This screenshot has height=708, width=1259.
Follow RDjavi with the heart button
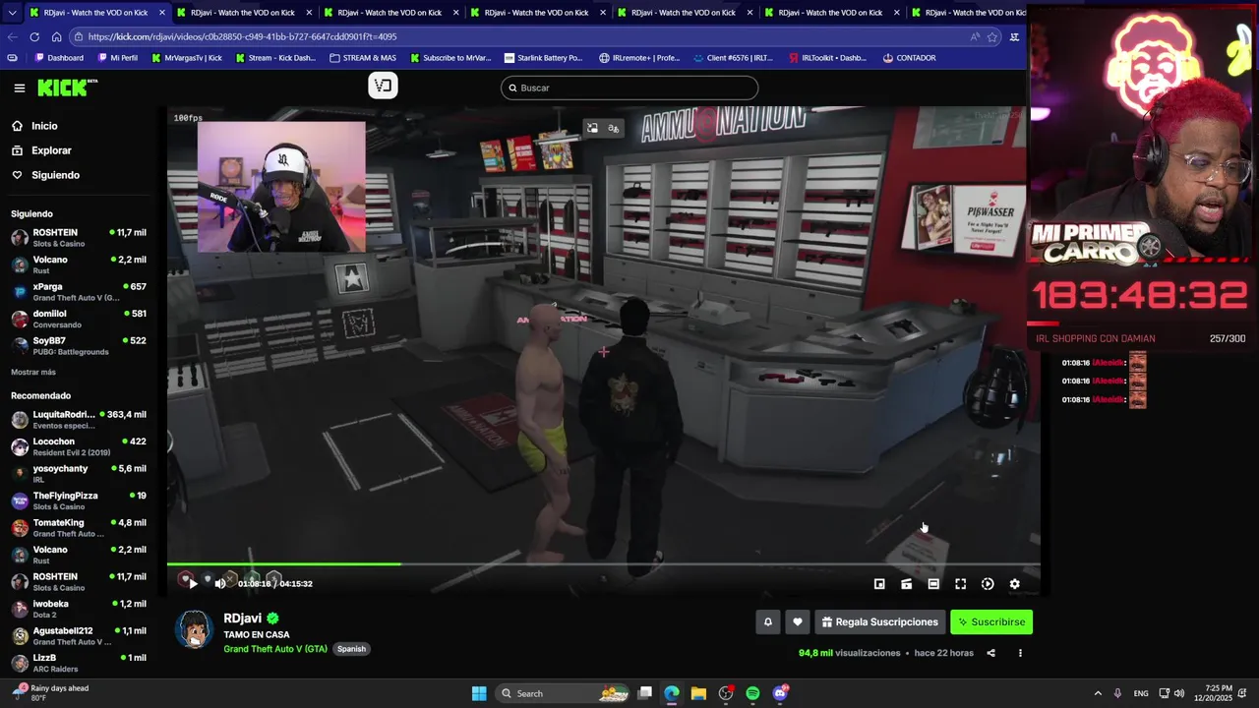[798, 621]
